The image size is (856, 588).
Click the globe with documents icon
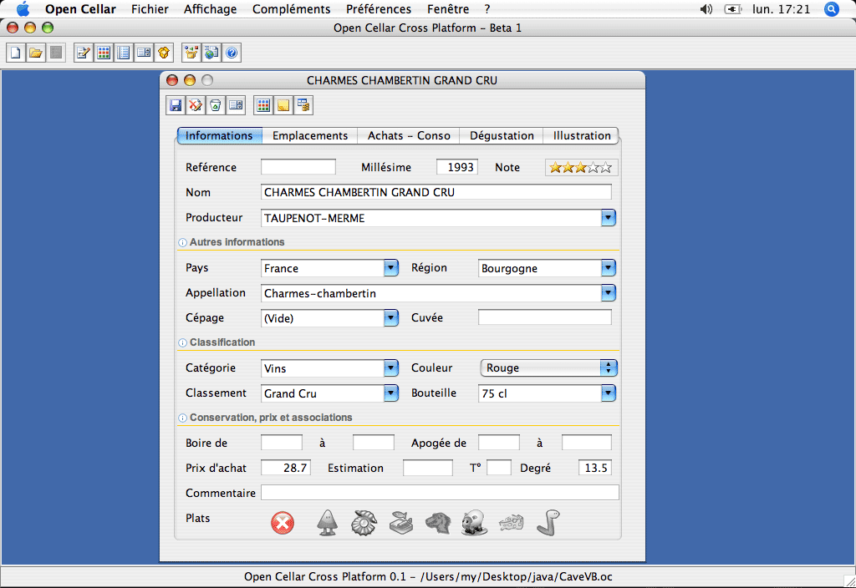tap(211, 53)
